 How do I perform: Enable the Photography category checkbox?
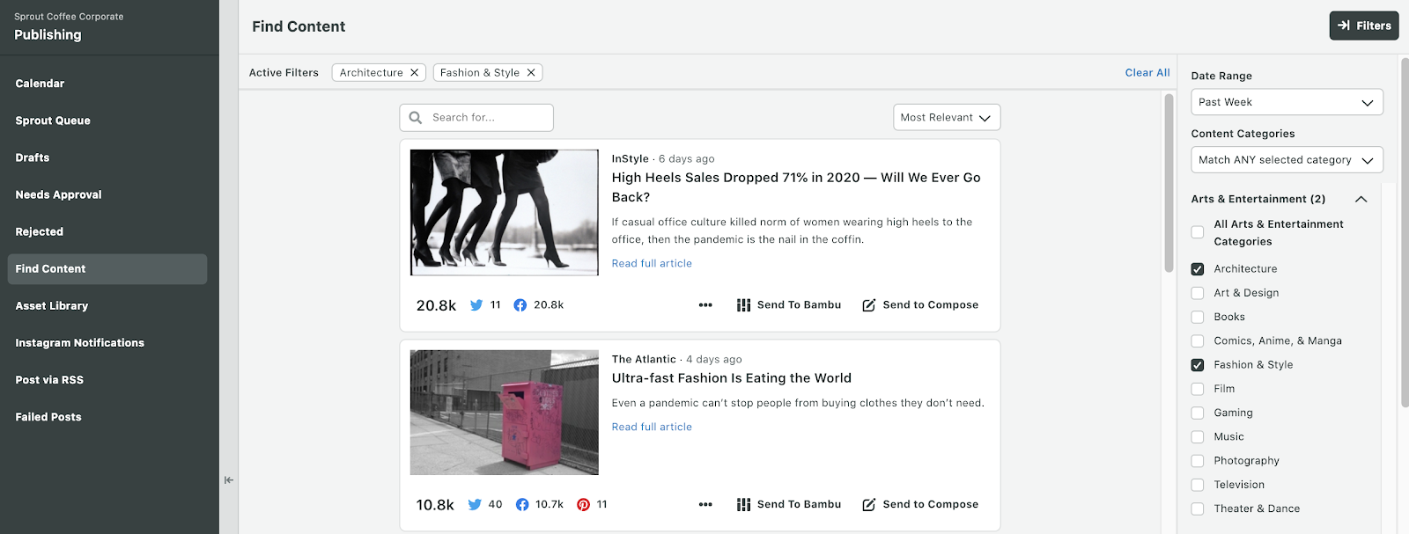coord(1198,461)
